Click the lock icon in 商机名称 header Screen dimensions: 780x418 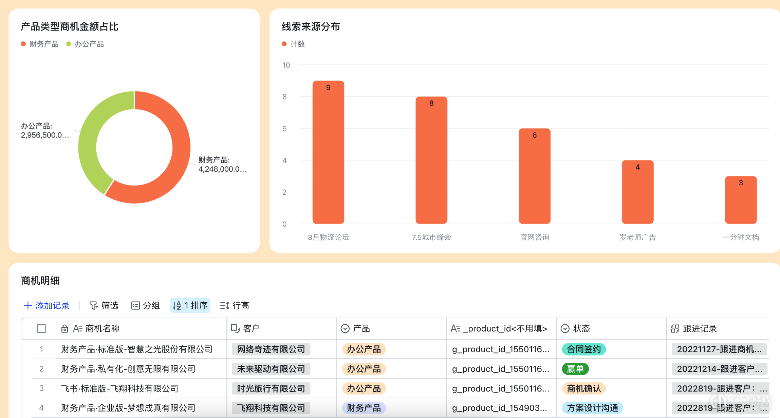[x=64, y=329]
